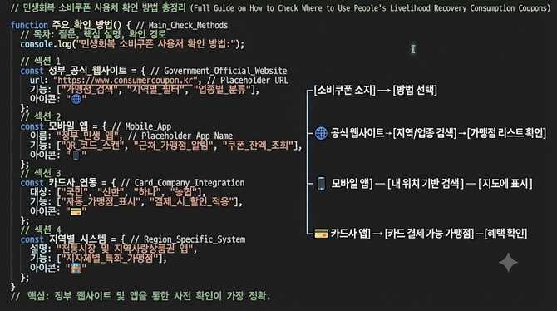
Task: Click the [방법 선택] flowchart box
Action: (415, 90)
